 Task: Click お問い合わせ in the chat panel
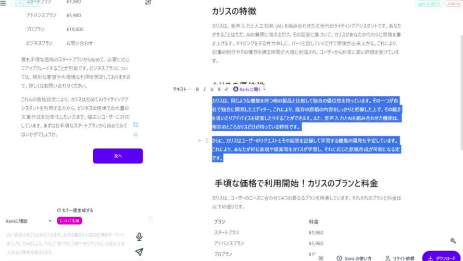pyautogui.click(x=80, y=43)
